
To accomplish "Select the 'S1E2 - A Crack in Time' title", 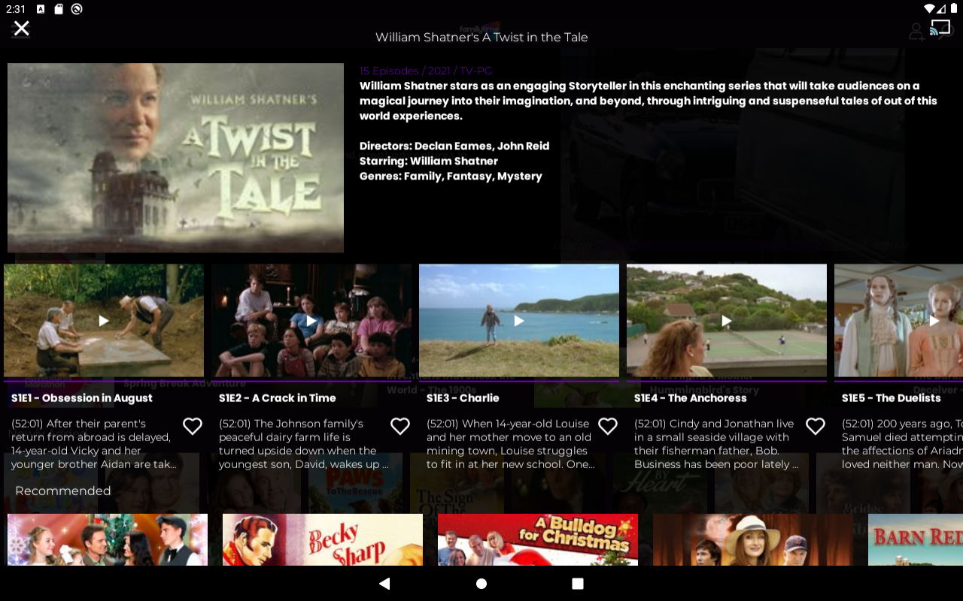I will point(278,398).
